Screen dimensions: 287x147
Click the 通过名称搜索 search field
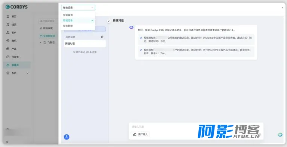click(x=49, y=21)
